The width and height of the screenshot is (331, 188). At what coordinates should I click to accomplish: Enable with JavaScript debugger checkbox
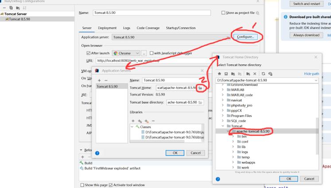tap(152, 53)
